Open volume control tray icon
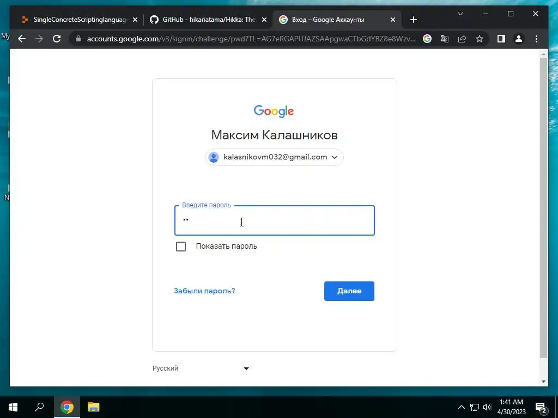 487,407
